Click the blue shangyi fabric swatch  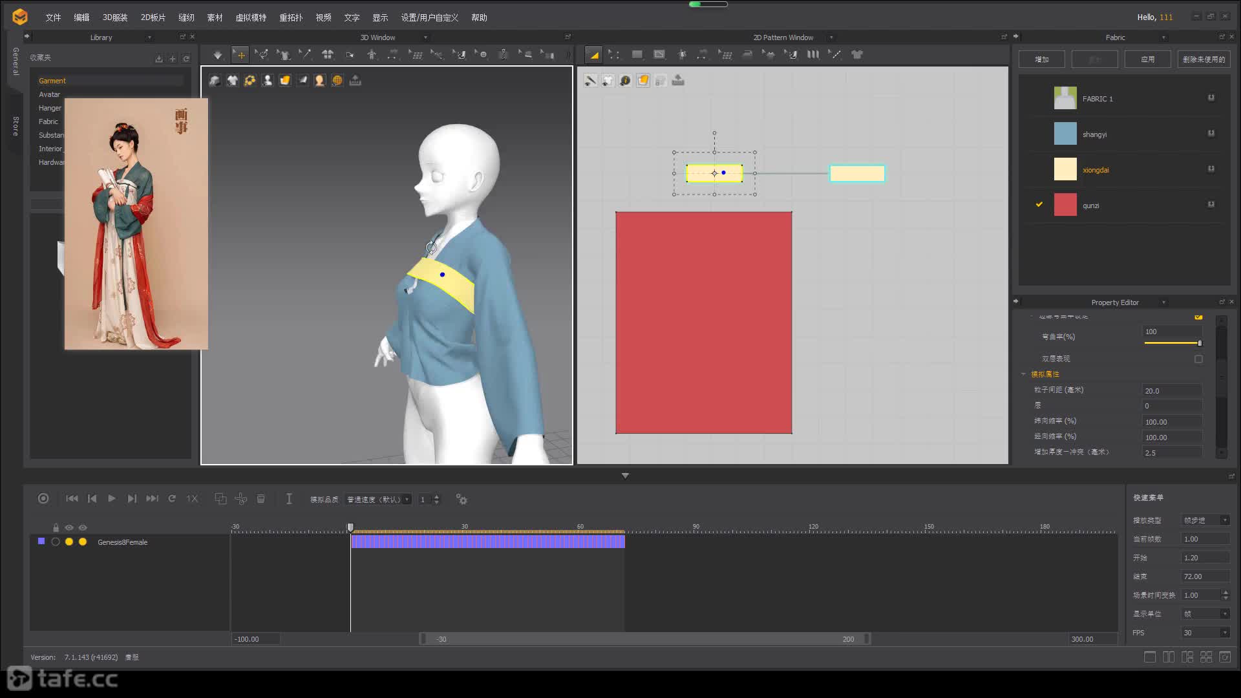point(1065,134)
